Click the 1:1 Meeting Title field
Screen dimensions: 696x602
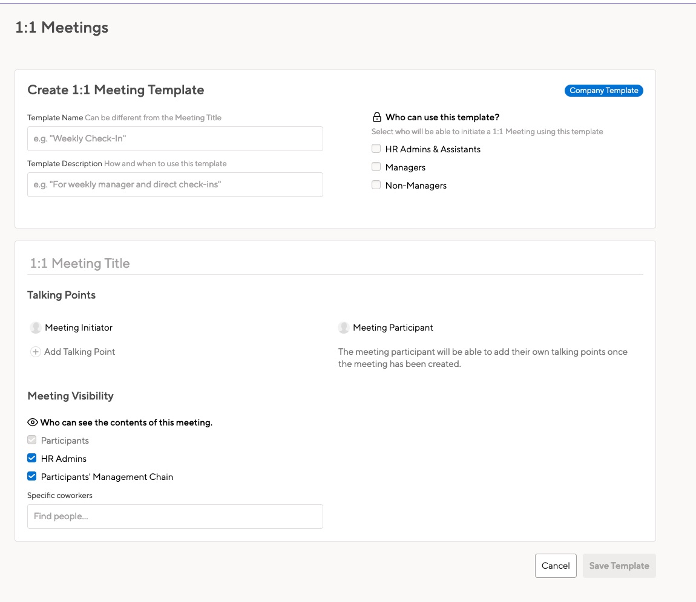[335, 264]
